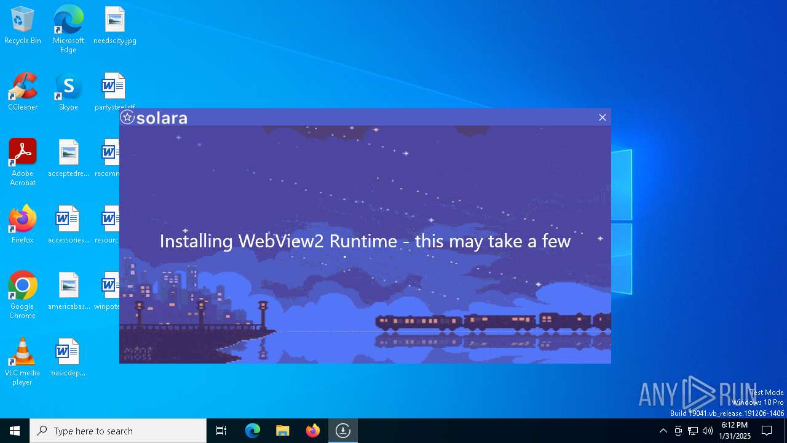Open network status tray icon
The image size is (787, 443).
pyautogui.click(x=693, y=431)
